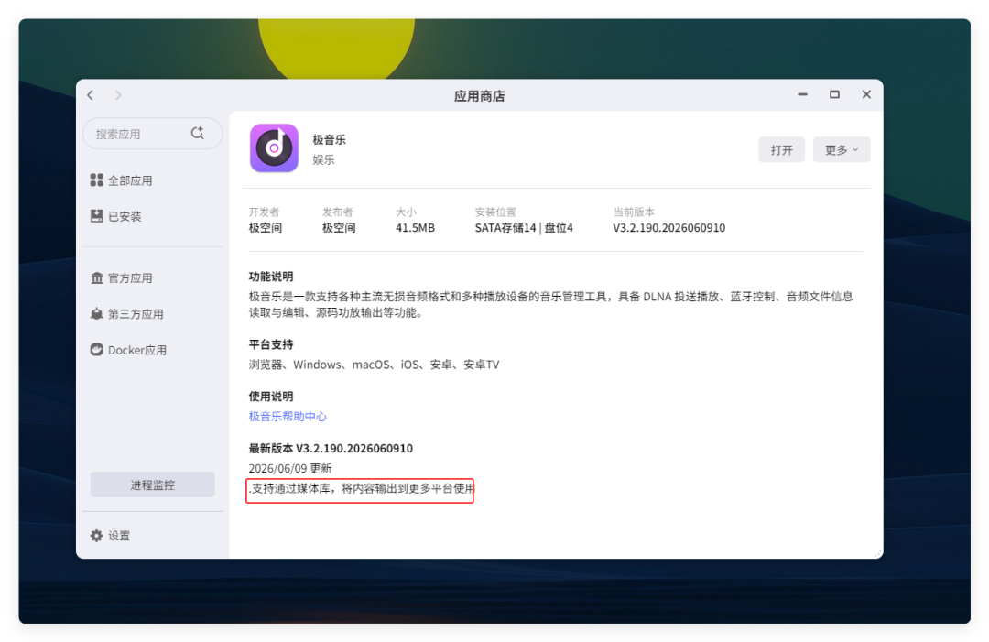989x642 pixels.
Task: Click the 官方应用 building icon
Action: pyautogui.click(x=96, y=277)
